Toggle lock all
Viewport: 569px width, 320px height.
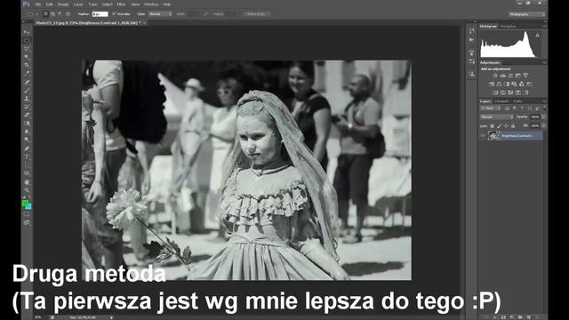click(513, 126)
